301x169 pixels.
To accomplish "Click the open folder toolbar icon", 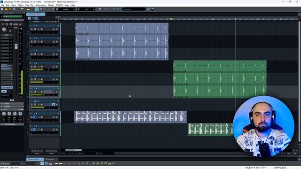I will pos(6,9).
